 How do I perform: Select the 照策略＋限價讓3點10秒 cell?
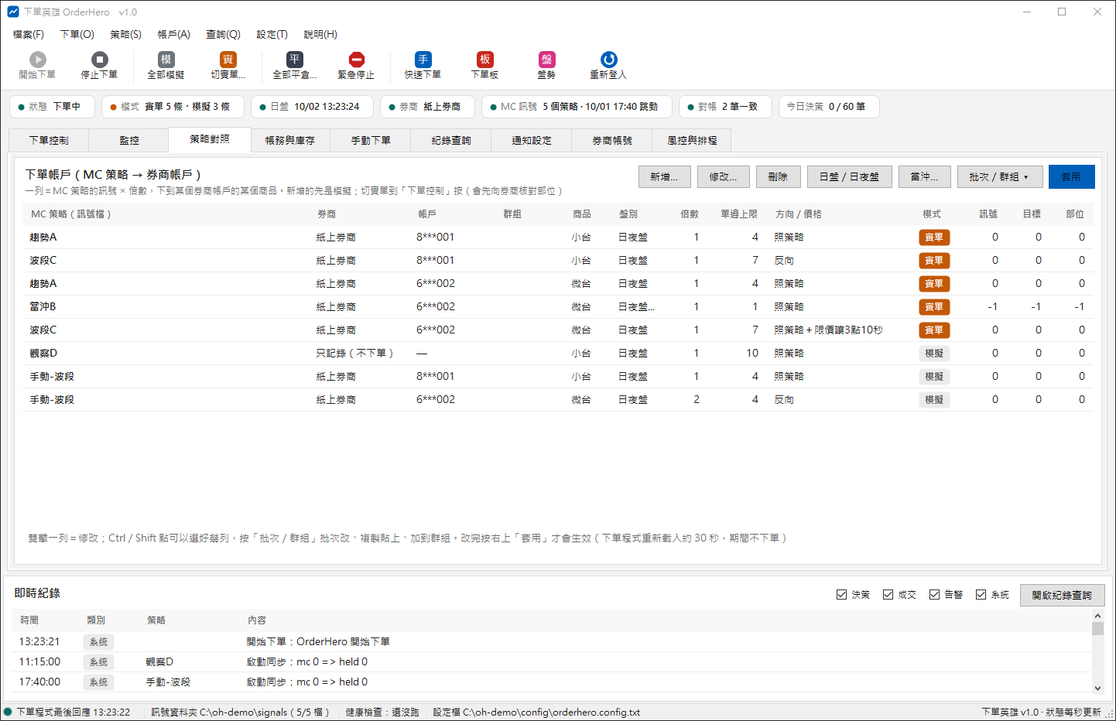(828, 330)
